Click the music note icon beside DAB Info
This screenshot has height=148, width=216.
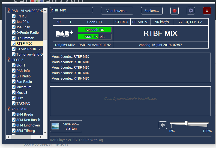click(x=14, y=71)
